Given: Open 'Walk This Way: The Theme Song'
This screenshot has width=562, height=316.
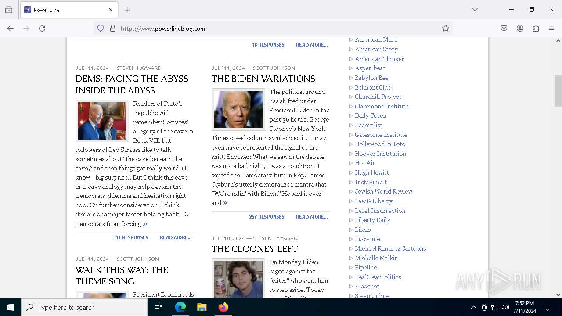Looking at the screenshot, I should tap(122, 276).
